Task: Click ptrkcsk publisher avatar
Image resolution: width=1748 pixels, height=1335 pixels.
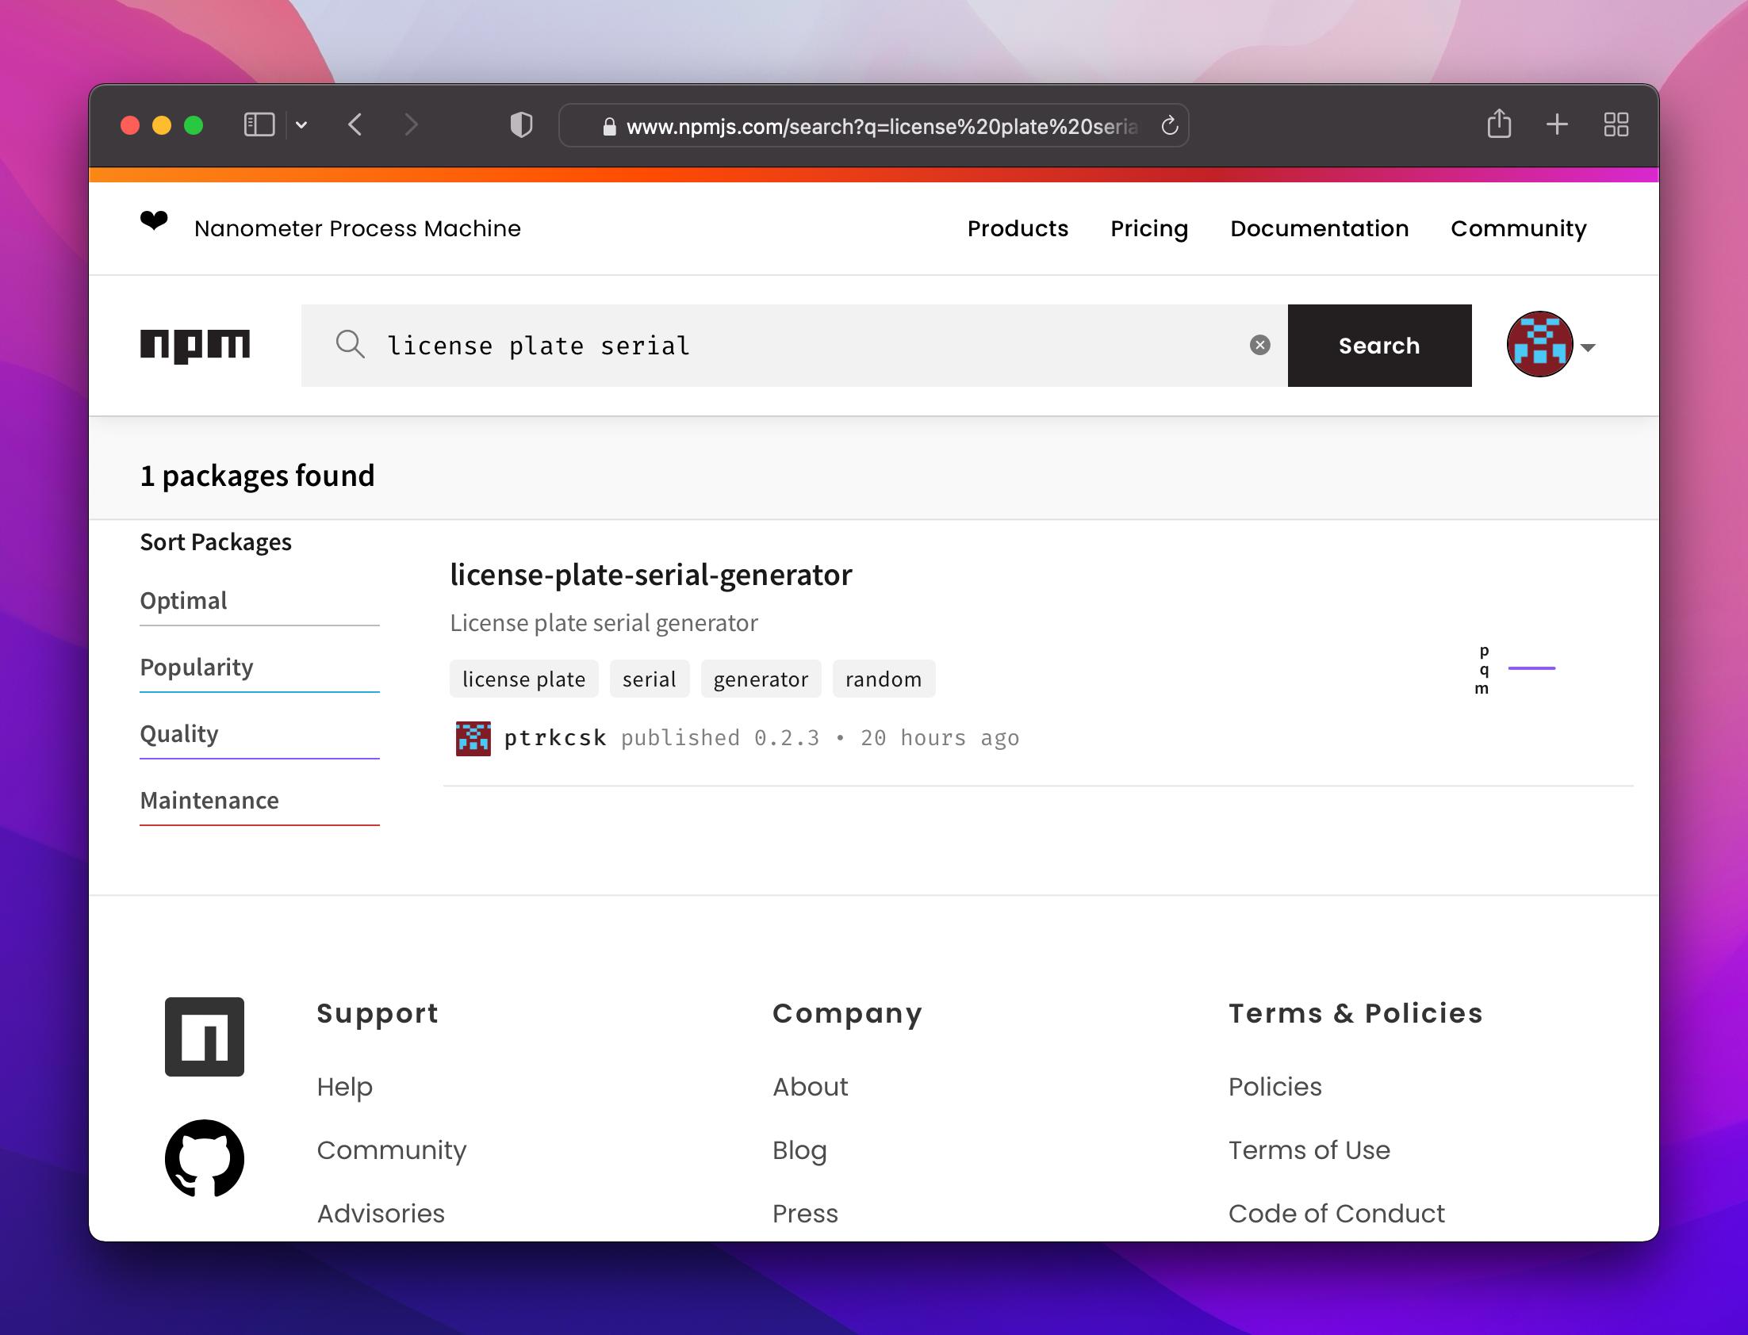Action: pos(473,738)
